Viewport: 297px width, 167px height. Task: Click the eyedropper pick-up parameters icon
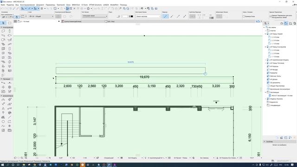point(14,8)
